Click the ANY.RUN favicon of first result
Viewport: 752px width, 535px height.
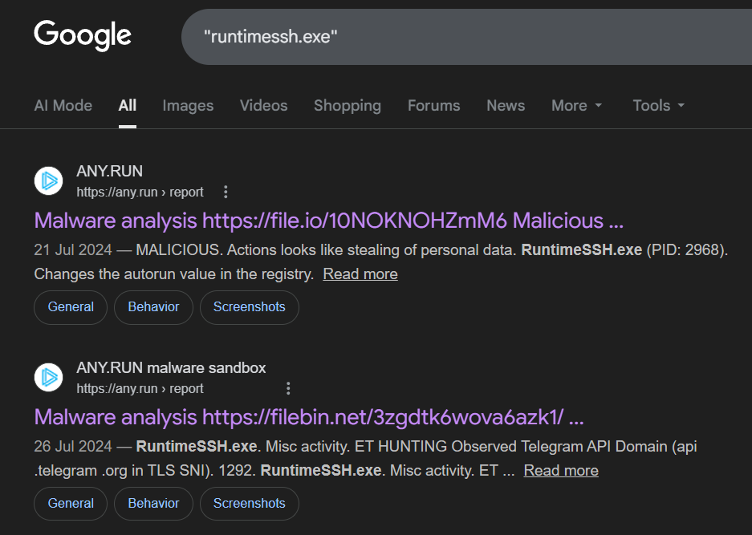(48, 180)
